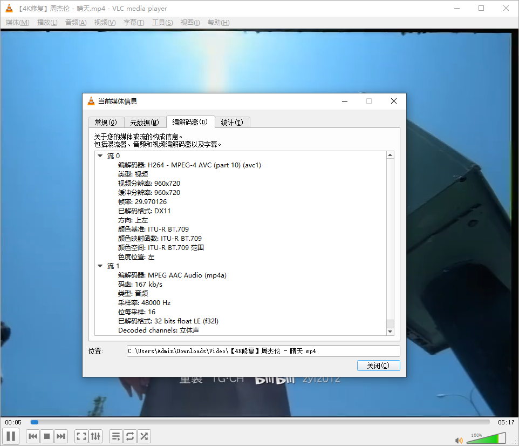Open the 视图(I) menu

coord(190,23)
